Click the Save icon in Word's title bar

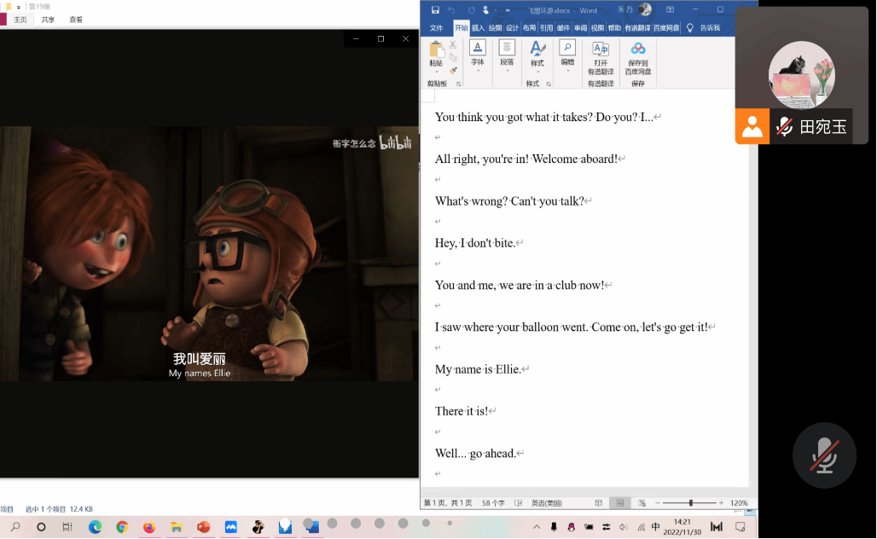tap(435, 10)
